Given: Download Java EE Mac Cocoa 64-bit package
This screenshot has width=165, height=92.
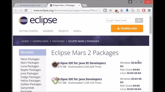Looking at the screenshot, I should click(x=136, y=70).
